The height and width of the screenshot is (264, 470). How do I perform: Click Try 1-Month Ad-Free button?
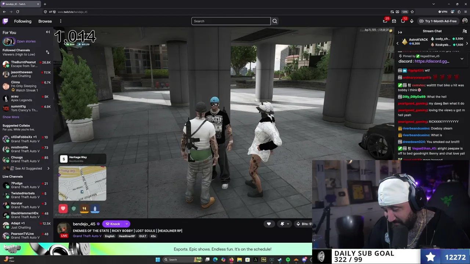click(x=438, y=21)
